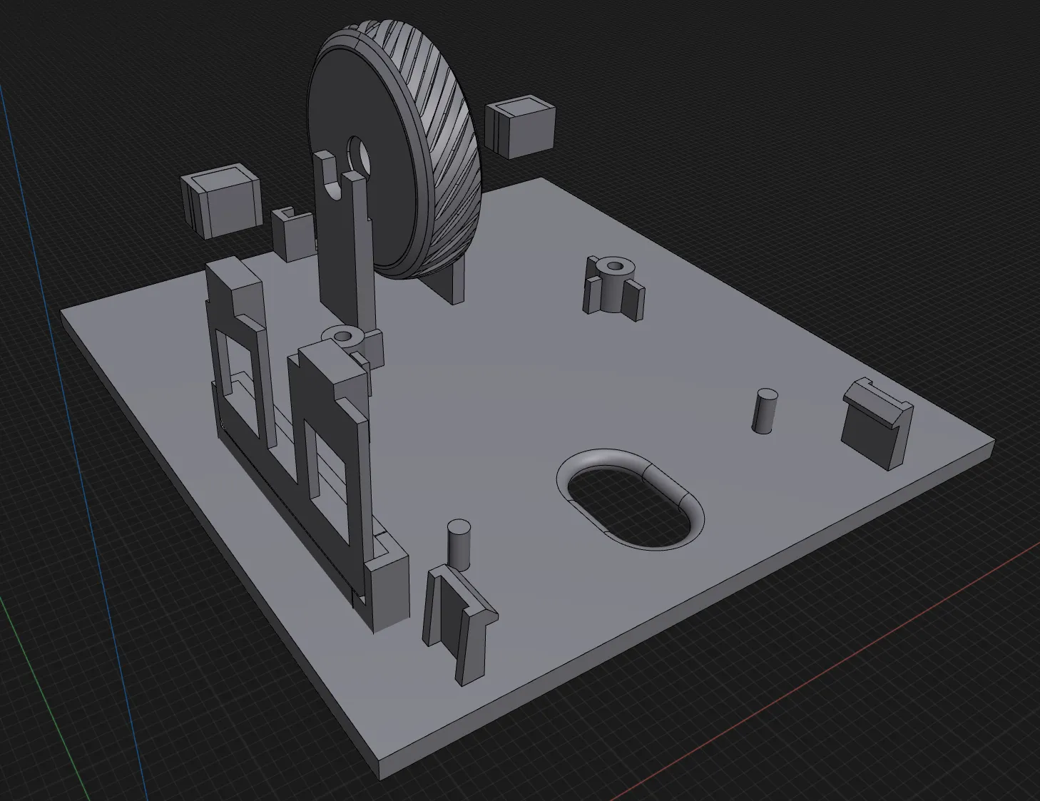Image resolution: width=1040 pixels, height=801 pixels.
Task: Click the ribbed screw boss right of the wheel
Action: (613, 285)
